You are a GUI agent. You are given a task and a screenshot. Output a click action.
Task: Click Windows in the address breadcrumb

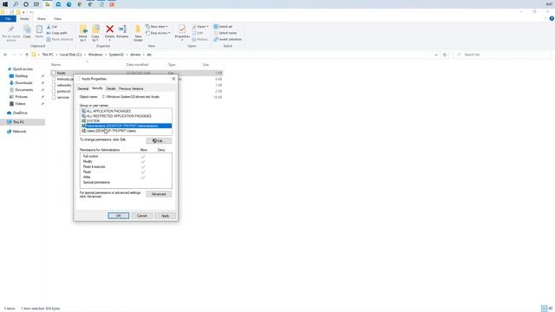[95, 55]
